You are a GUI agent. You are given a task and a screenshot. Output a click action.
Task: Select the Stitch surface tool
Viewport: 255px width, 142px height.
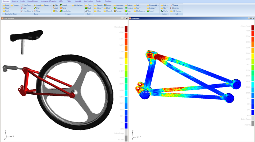click(56, 11)
